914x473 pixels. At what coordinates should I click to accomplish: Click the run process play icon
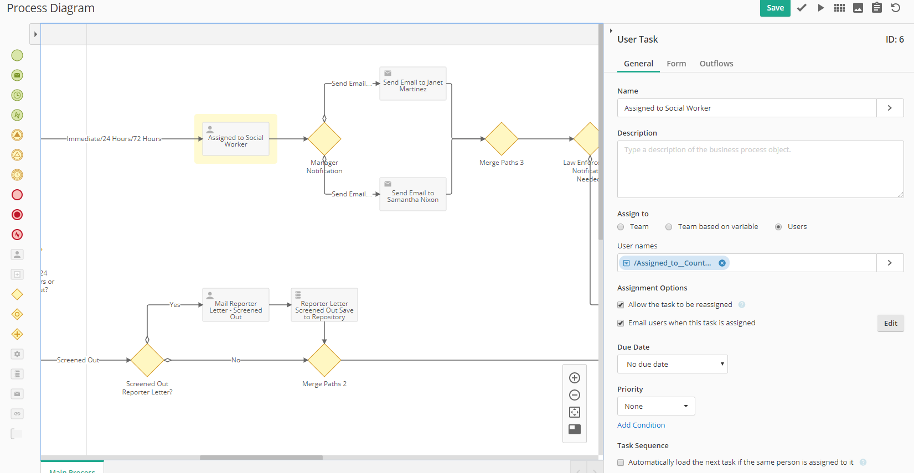[x=821, y=8]
